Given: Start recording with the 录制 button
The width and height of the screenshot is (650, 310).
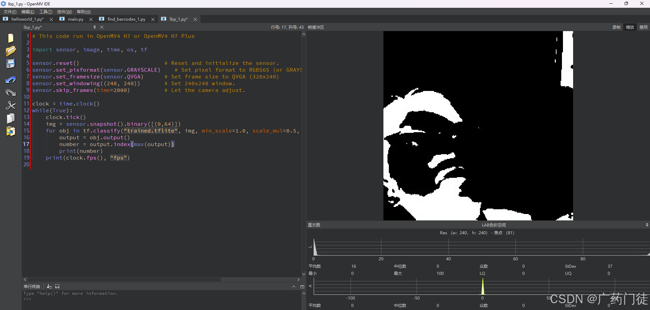Looking at the screenshot, I should coord(616,27).
